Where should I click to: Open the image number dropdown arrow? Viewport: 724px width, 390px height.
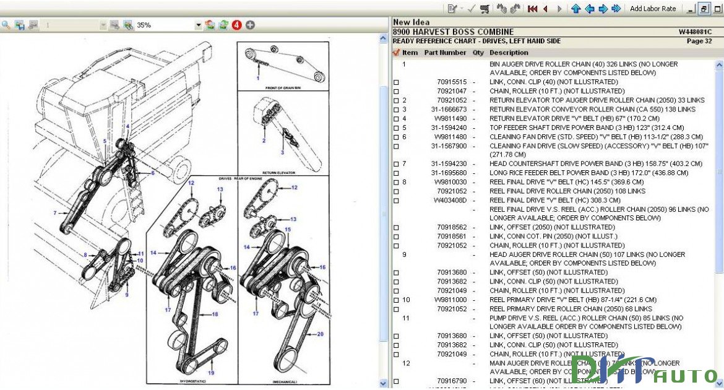tap(103, 25)
